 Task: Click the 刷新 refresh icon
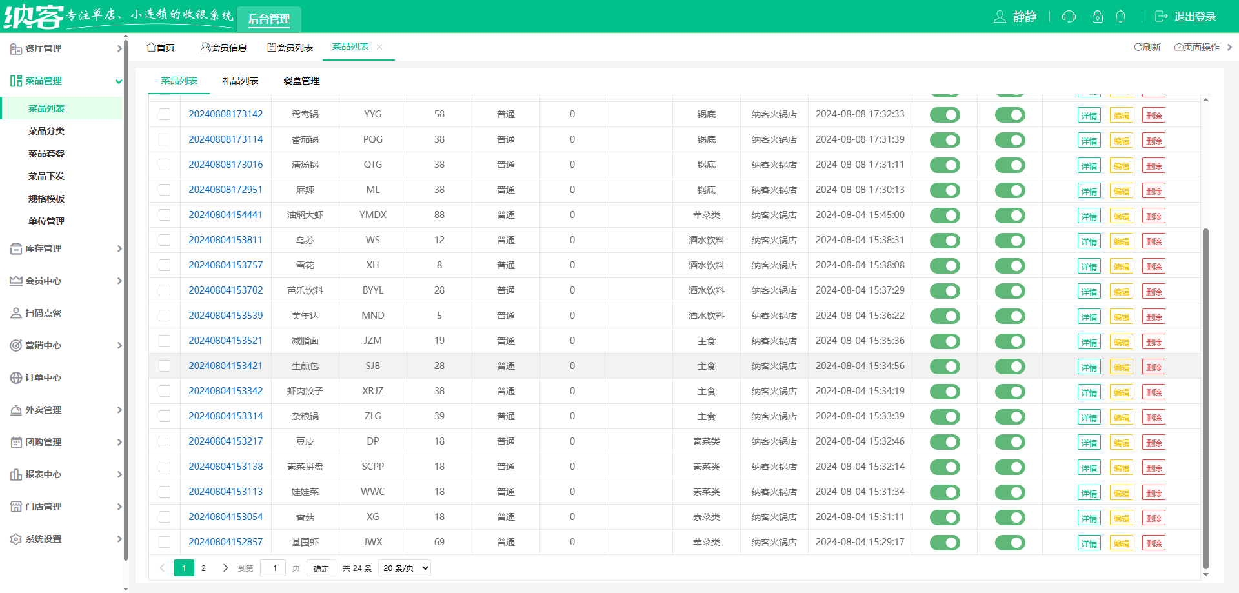pyautogui.click(x=1138, y=47)
